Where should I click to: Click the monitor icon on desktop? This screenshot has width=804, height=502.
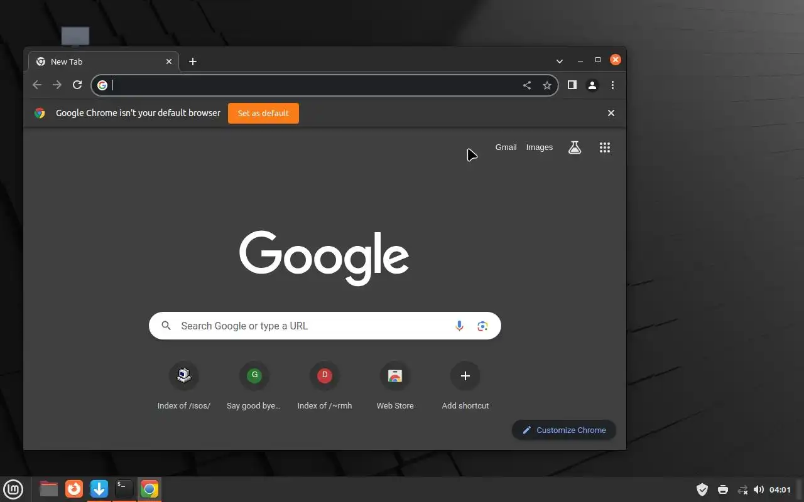[75, 37]
